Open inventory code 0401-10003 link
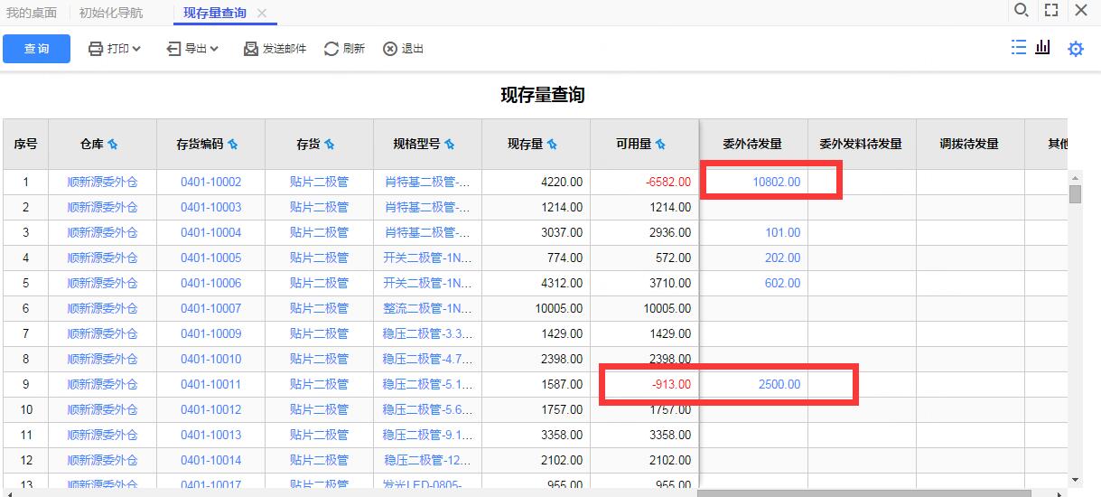This screenshot has width=1101, height=497. (x=211, y=207)
